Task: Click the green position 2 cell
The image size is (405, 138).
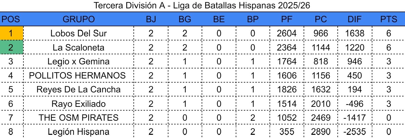Action: [11, 47]
